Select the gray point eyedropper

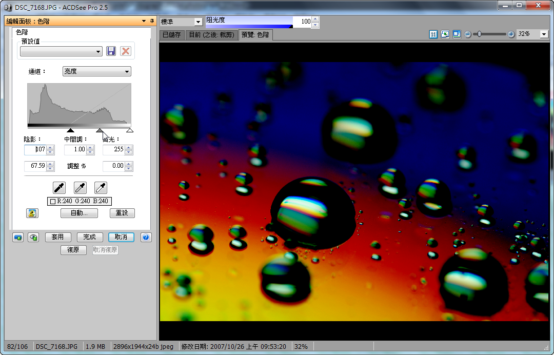coord(80,187)
